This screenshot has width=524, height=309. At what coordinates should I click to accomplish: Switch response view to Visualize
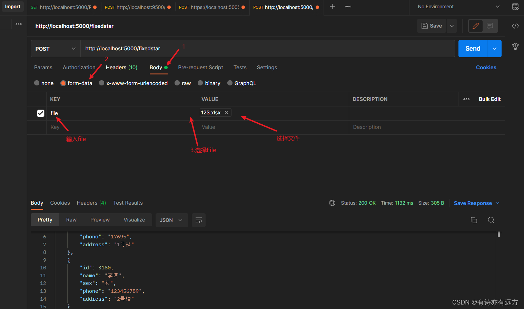coord(134,220)
